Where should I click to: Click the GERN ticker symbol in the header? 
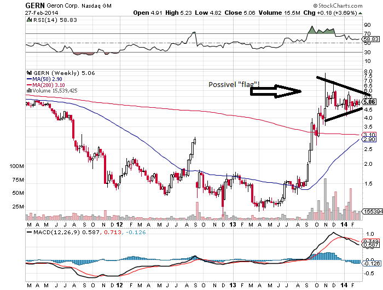pyautogui.click(x=35, y=5)
